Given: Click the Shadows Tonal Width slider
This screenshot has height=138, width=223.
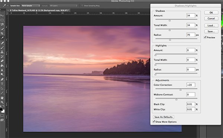Looking at the screenshot, I should pos(176,29).
